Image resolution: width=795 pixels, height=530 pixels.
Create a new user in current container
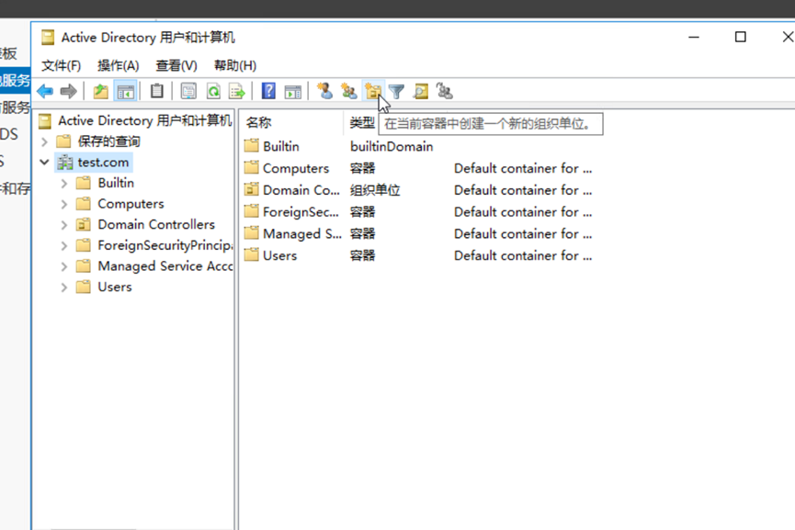coord(324,91)
